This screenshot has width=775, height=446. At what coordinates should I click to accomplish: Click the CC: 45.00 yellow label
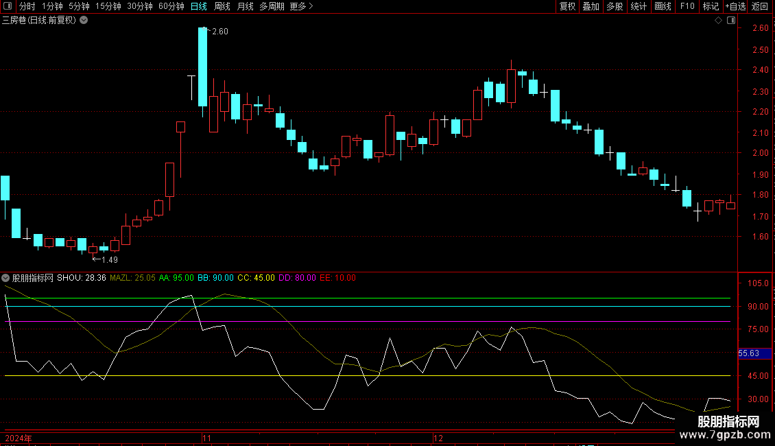pyautogui.click(x=256, y=278)
